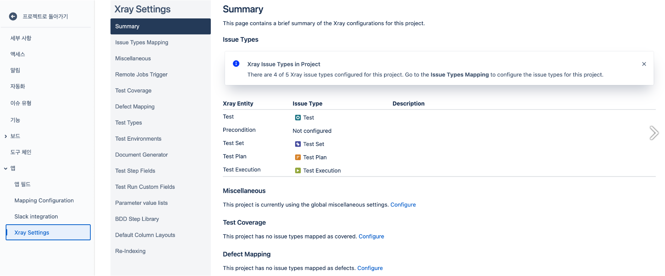Select the Summary menu item
This screenshot has height=276, width=665.
127,27
